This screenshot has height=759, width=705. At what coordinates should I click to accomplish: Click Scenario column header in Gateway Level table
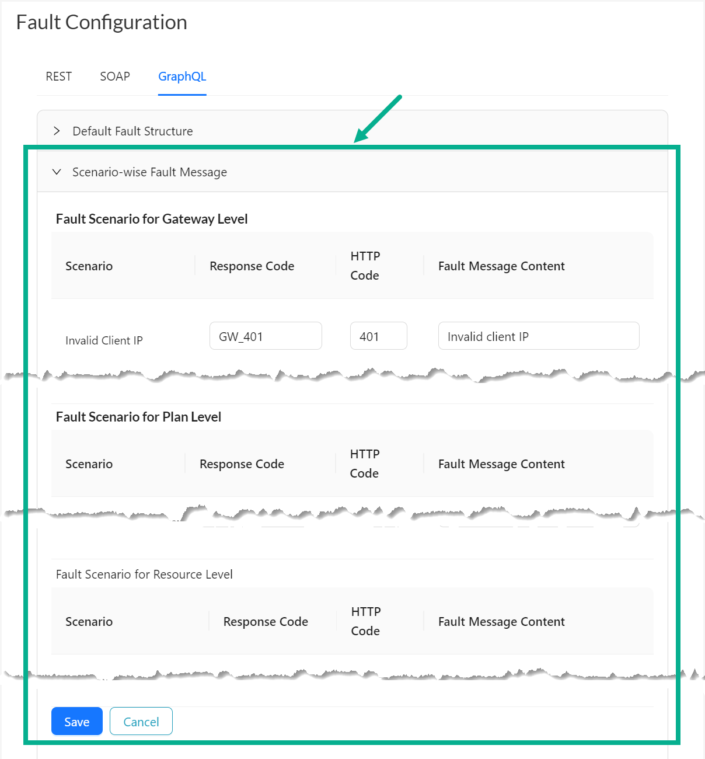89,266
